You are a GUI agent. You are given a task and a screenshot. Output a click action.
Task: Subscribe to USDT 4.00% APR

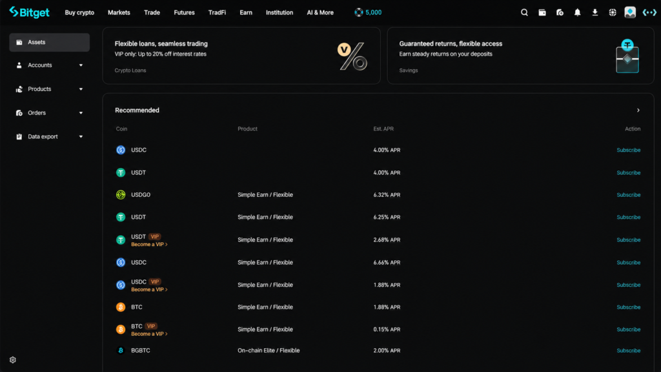tap(628, 172)
